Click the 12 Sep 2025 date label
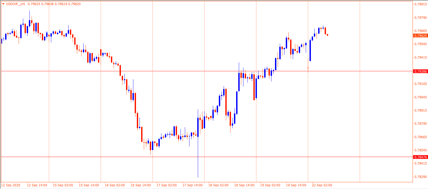This screenshot has height=189, width=428. [11, 185]
